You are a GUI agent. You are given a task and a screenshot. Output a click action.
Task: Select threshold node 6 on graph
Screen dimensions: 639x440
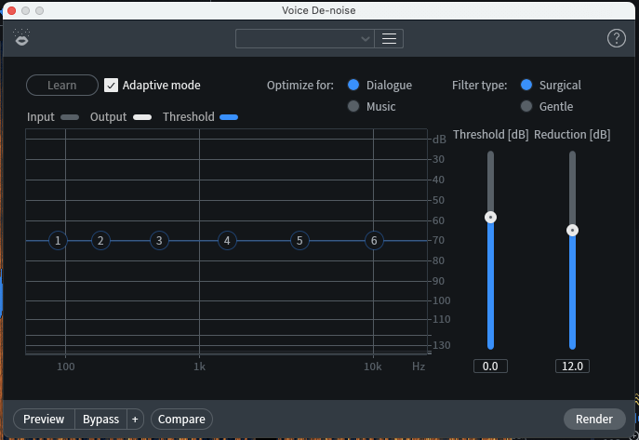click(374, 241)
